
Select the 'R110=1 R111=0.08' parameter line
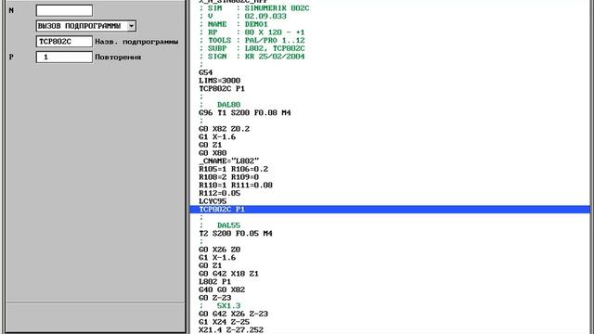236,186
